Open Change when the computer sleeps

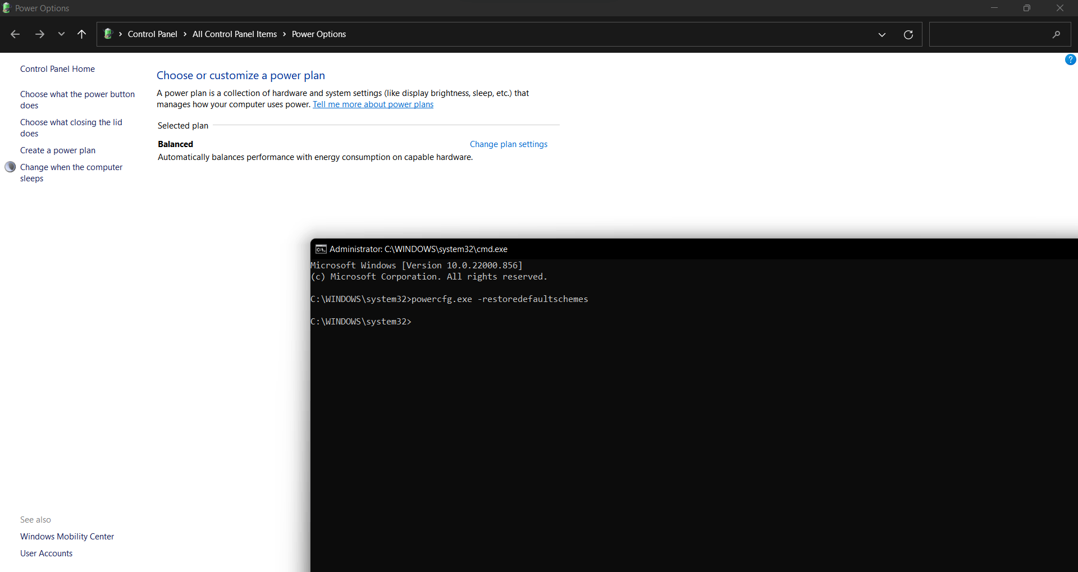pos(71,173)
